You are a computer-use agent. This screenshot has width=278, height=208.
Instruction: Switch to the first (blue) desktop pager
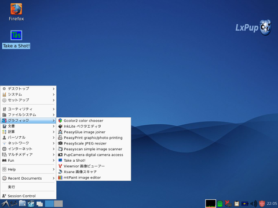(49, 203)
